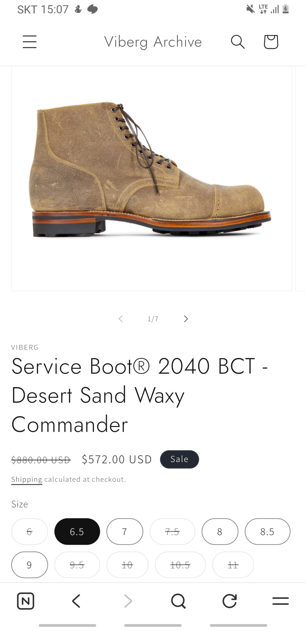Tap the Sale badge
The image size is (306, 631).
179,459
